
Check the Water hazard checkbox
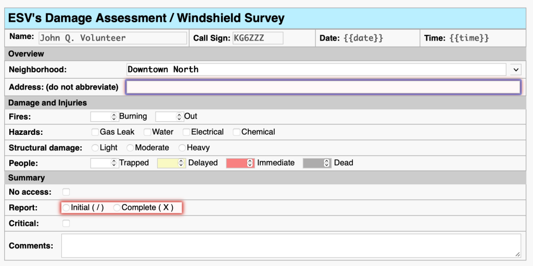click(x=147, y=132)
